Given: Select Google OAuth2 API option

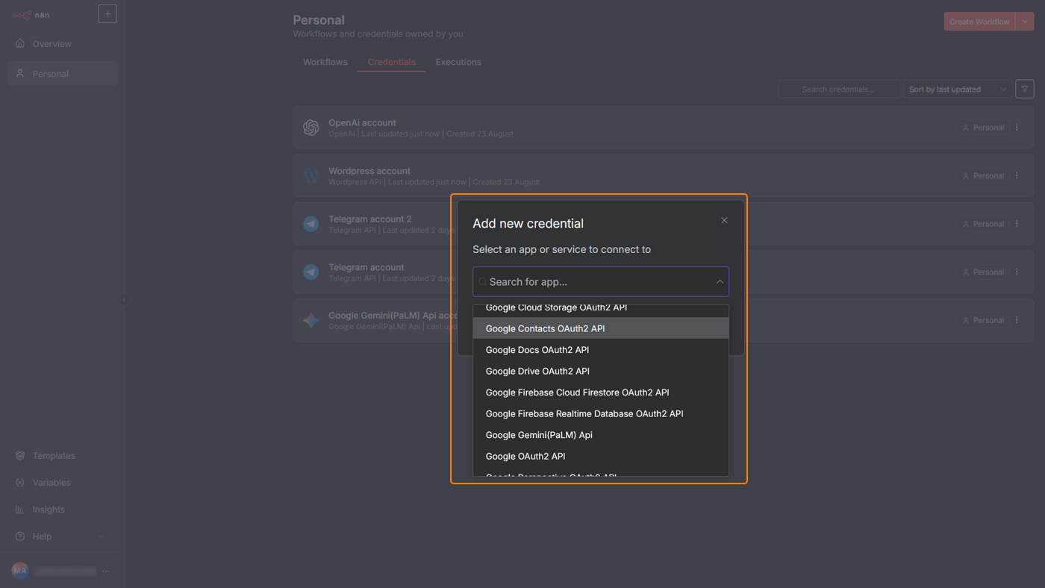Looking at the screenshot, I should (x=525, y=456).
